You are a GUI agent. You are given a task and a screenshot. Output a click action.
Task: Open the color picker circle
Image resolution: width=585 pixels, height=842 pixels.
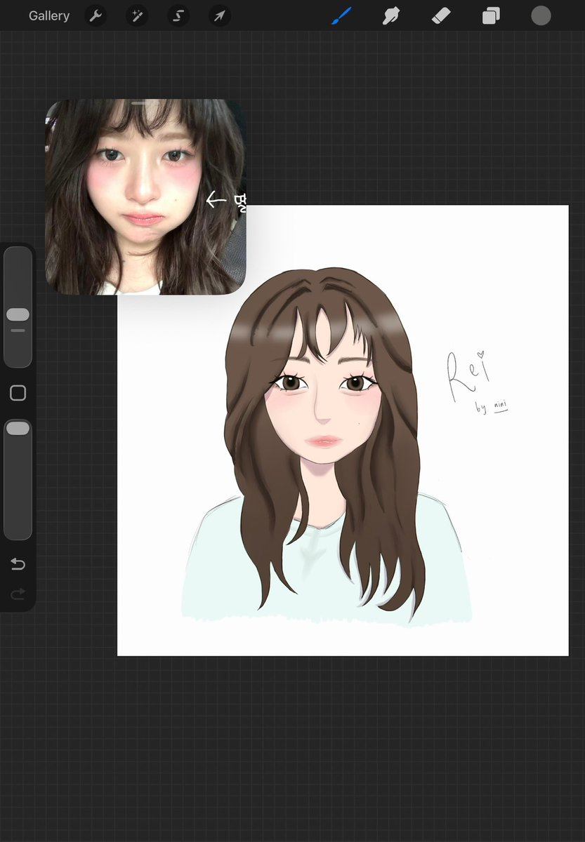(x=541, y=15)
